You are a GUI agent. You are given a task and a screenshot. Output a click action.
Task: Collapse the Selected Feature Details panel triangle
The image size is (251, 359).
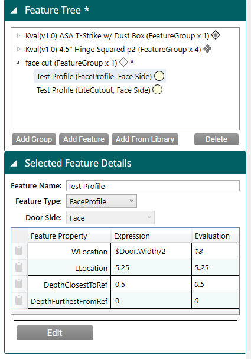click(14, 163)
